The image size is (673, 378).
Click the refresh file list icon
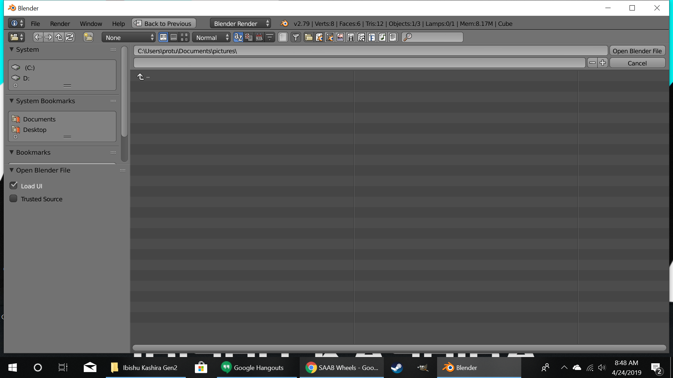(70, 37)
